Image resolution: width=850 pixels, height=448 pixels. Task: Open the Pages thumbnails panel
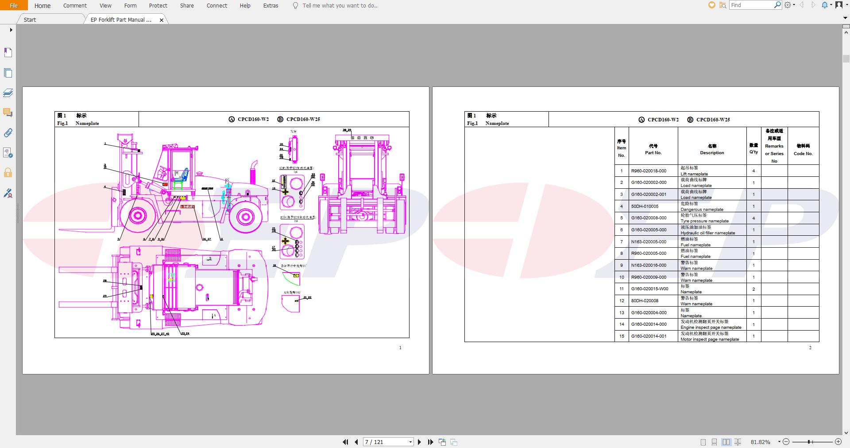8,73
